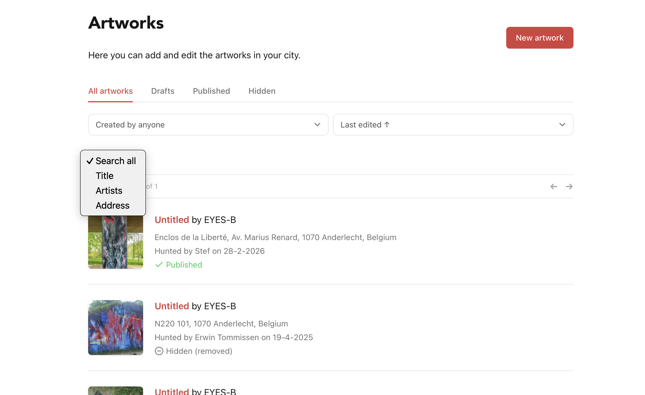Click the chevron in Created by anyone
This screenshot has width=645, height=395.
[x=317, y=125]
